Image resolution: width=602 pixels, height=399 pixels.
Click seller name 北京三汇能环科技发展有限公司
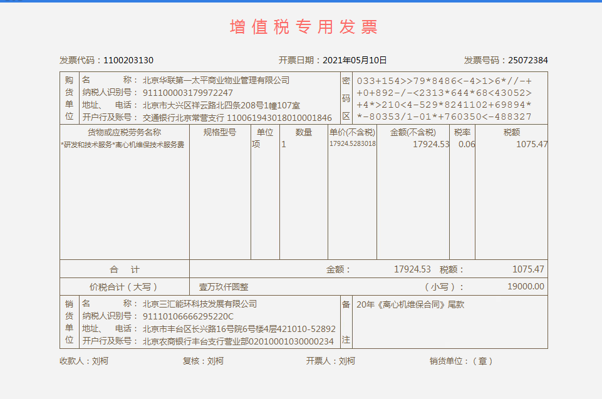click(x=200, y=304)
